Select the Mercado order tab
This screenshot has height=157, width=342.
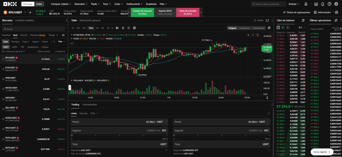83,113
